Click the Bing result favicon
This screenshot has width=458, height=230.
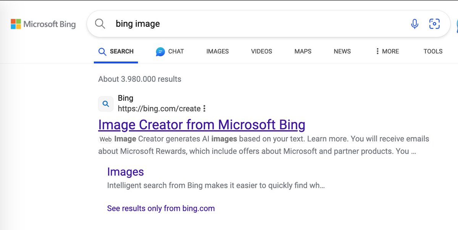click(106, 104)
